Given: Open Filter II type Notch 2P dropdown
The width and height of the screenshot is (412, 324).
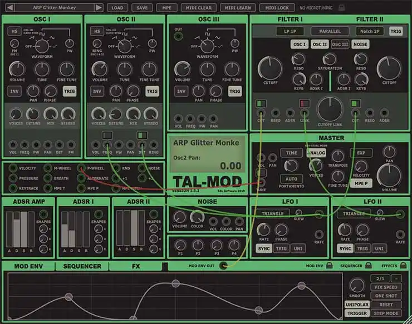Looking at the screenshot, I should 370,31.
